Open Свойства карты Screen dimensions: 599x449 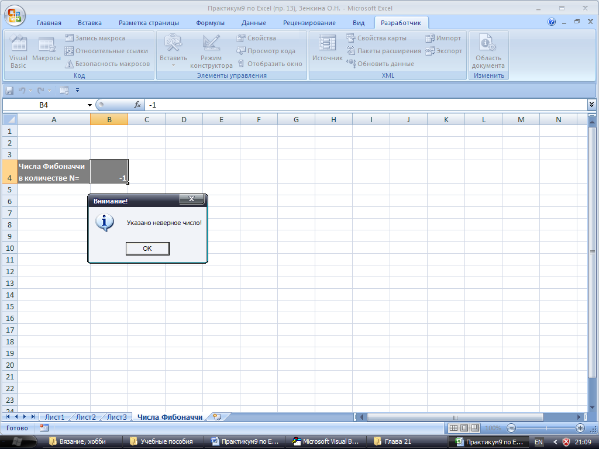376,38
